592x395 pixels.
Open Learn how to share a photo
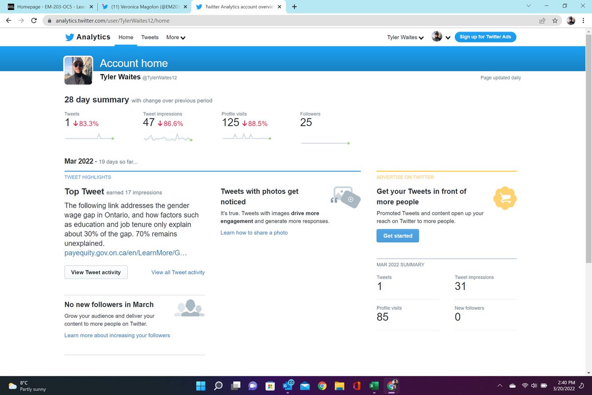pyautogui.click(x=254, y=233)
